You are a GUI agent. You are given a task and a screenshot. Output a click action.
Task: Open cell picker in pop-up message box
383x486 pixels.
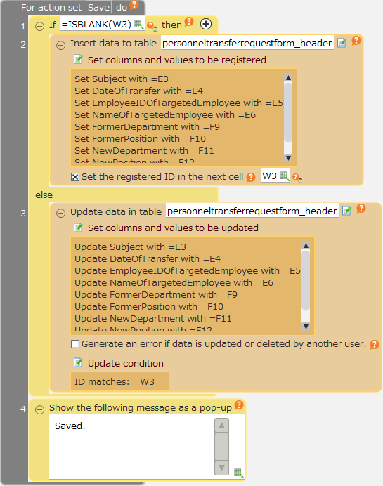[x=238, y=473]
